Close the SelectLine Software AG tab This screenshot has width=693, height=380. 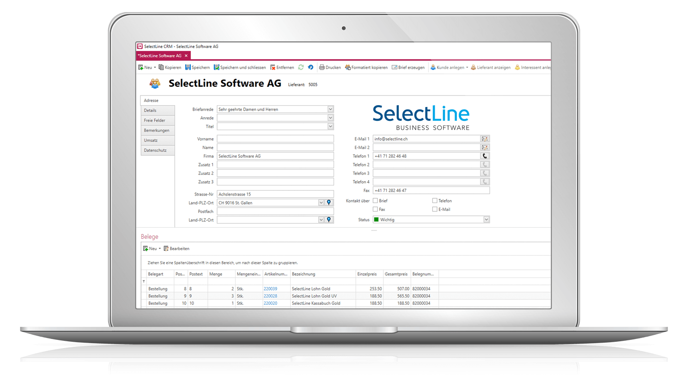[x=186, y=56]
